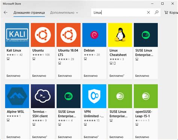Go back with the arrow button

(6, 12)
